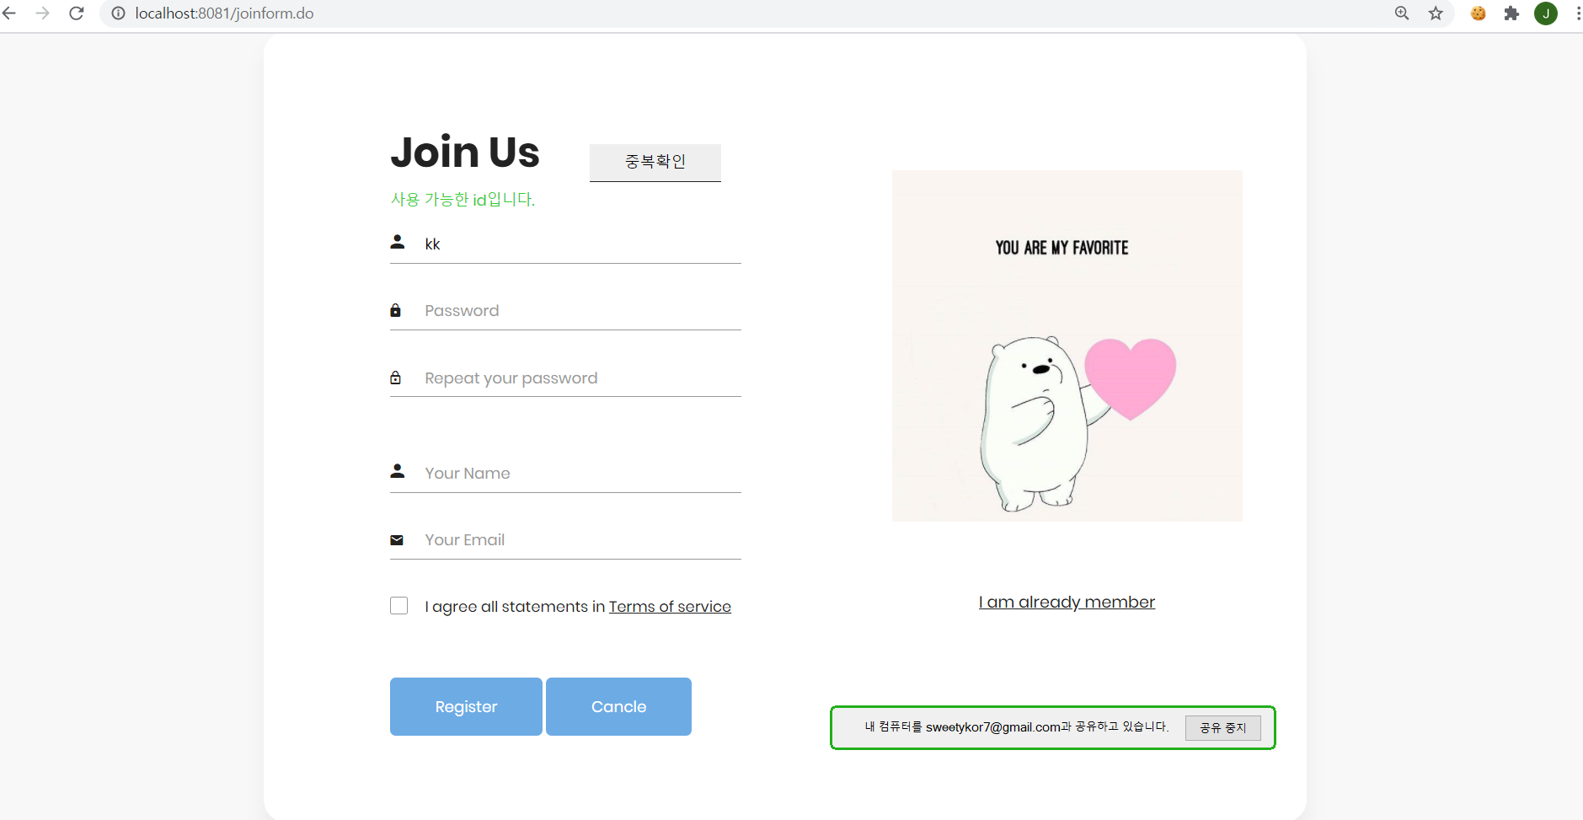This screenshot has height=820, width=1583.
Task: Click the page reload icon
Action: click(77, 13)
